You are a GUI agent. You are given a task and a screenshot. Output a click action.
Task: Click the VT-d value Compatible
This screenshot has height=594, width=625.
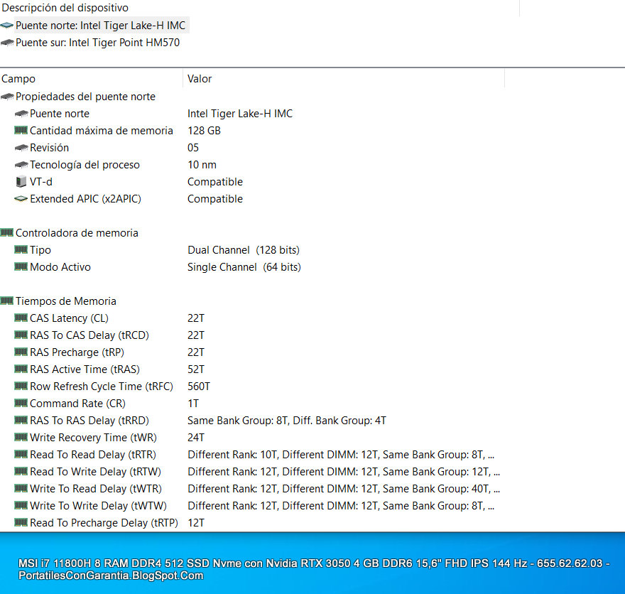coord(215,182)
